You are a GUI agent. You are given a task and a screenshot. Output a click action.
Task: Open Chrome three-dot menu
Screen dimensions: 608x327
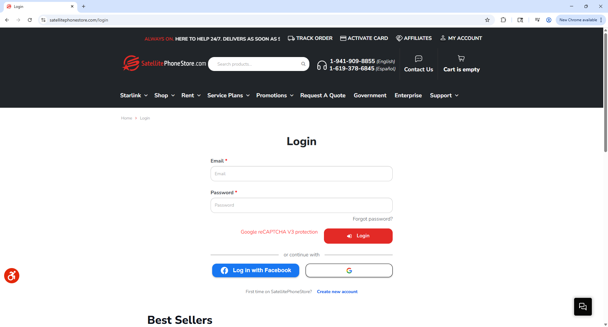(601, 20)
